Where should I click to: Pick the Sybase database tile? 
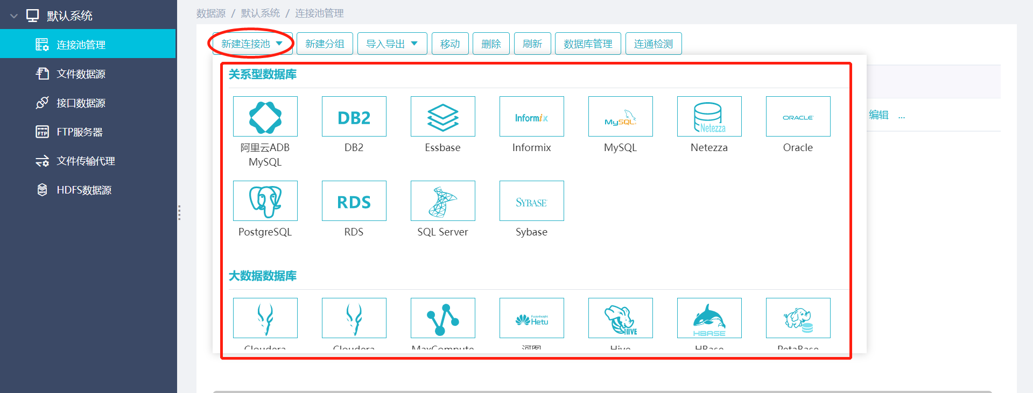click(532, 201)
